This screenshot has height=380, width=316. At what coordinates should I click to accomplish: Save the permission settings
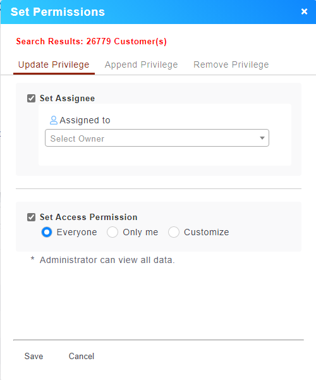[x=33, y=356]
